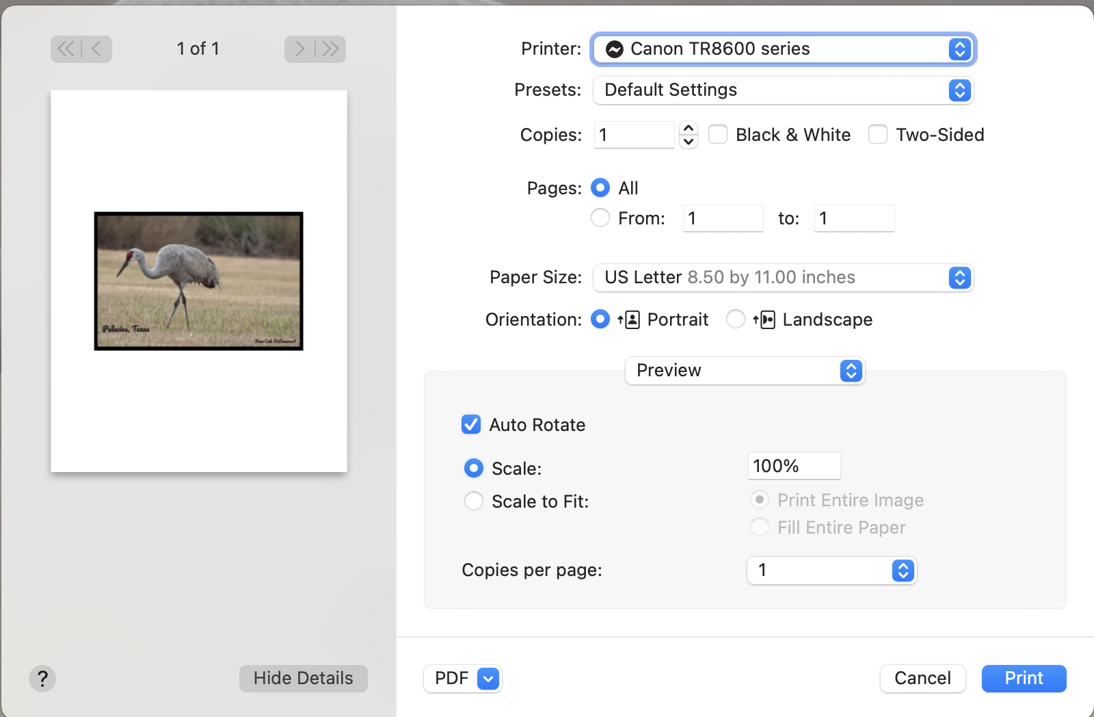Enable Two-Sided printing checkbox

tap(878, 134)
